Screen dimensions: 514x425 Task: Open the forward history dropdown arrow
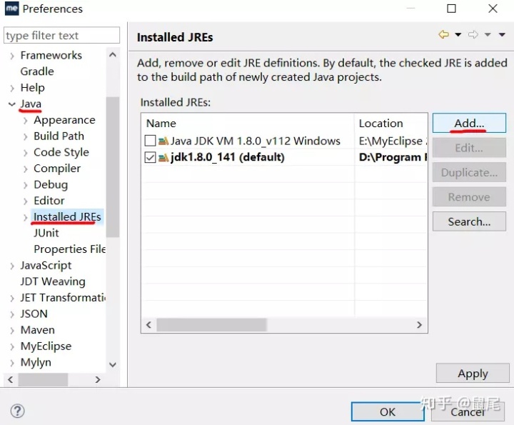pos(488,34)
